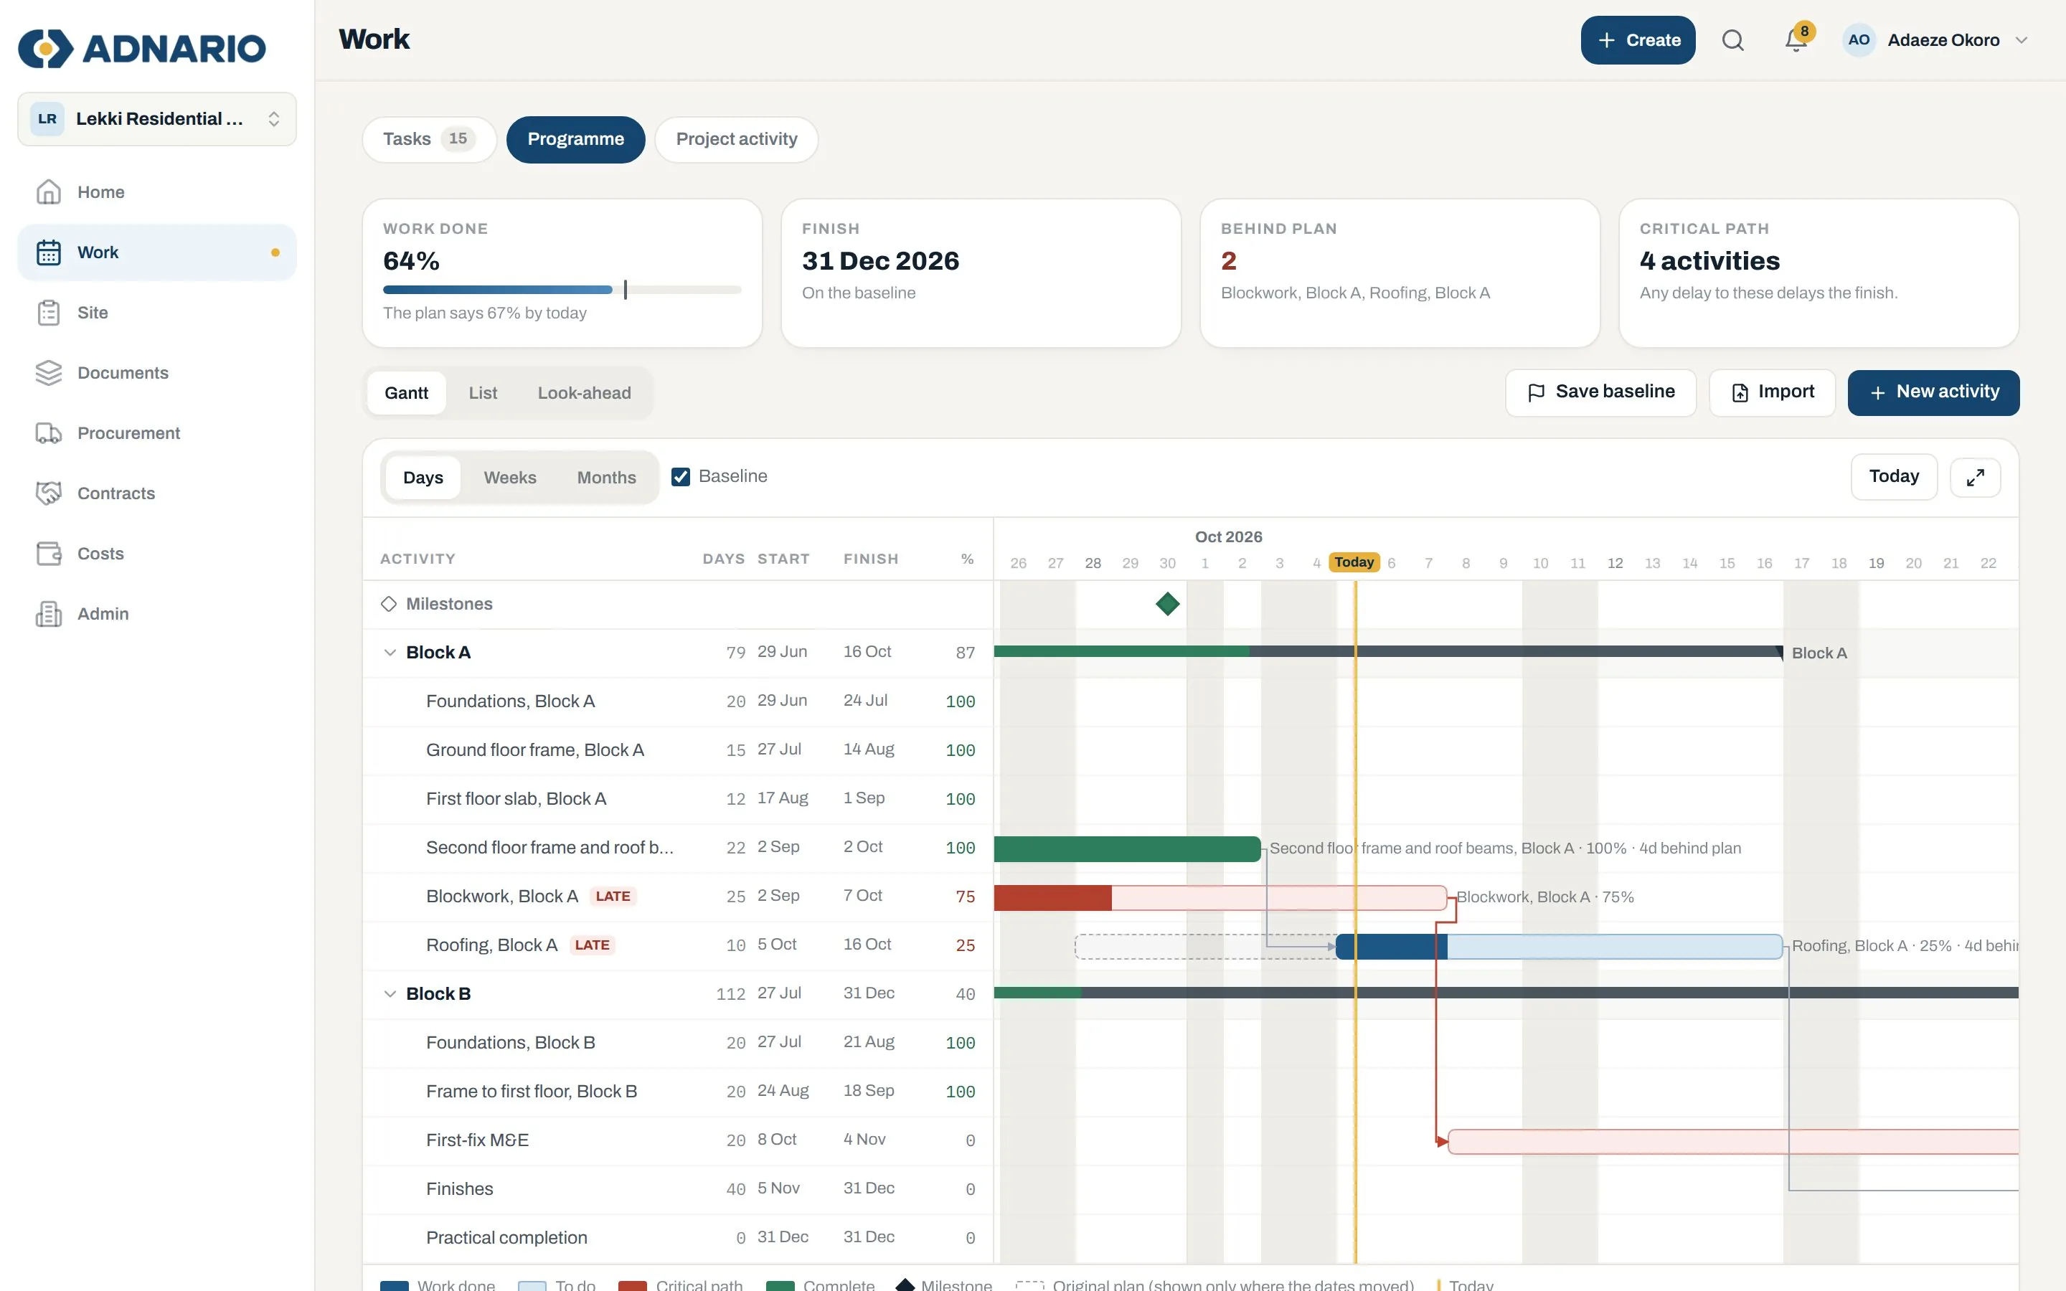Click the AO user avatar
This screenshot has height=1291, width=2066.
[x=1859, y=40]
